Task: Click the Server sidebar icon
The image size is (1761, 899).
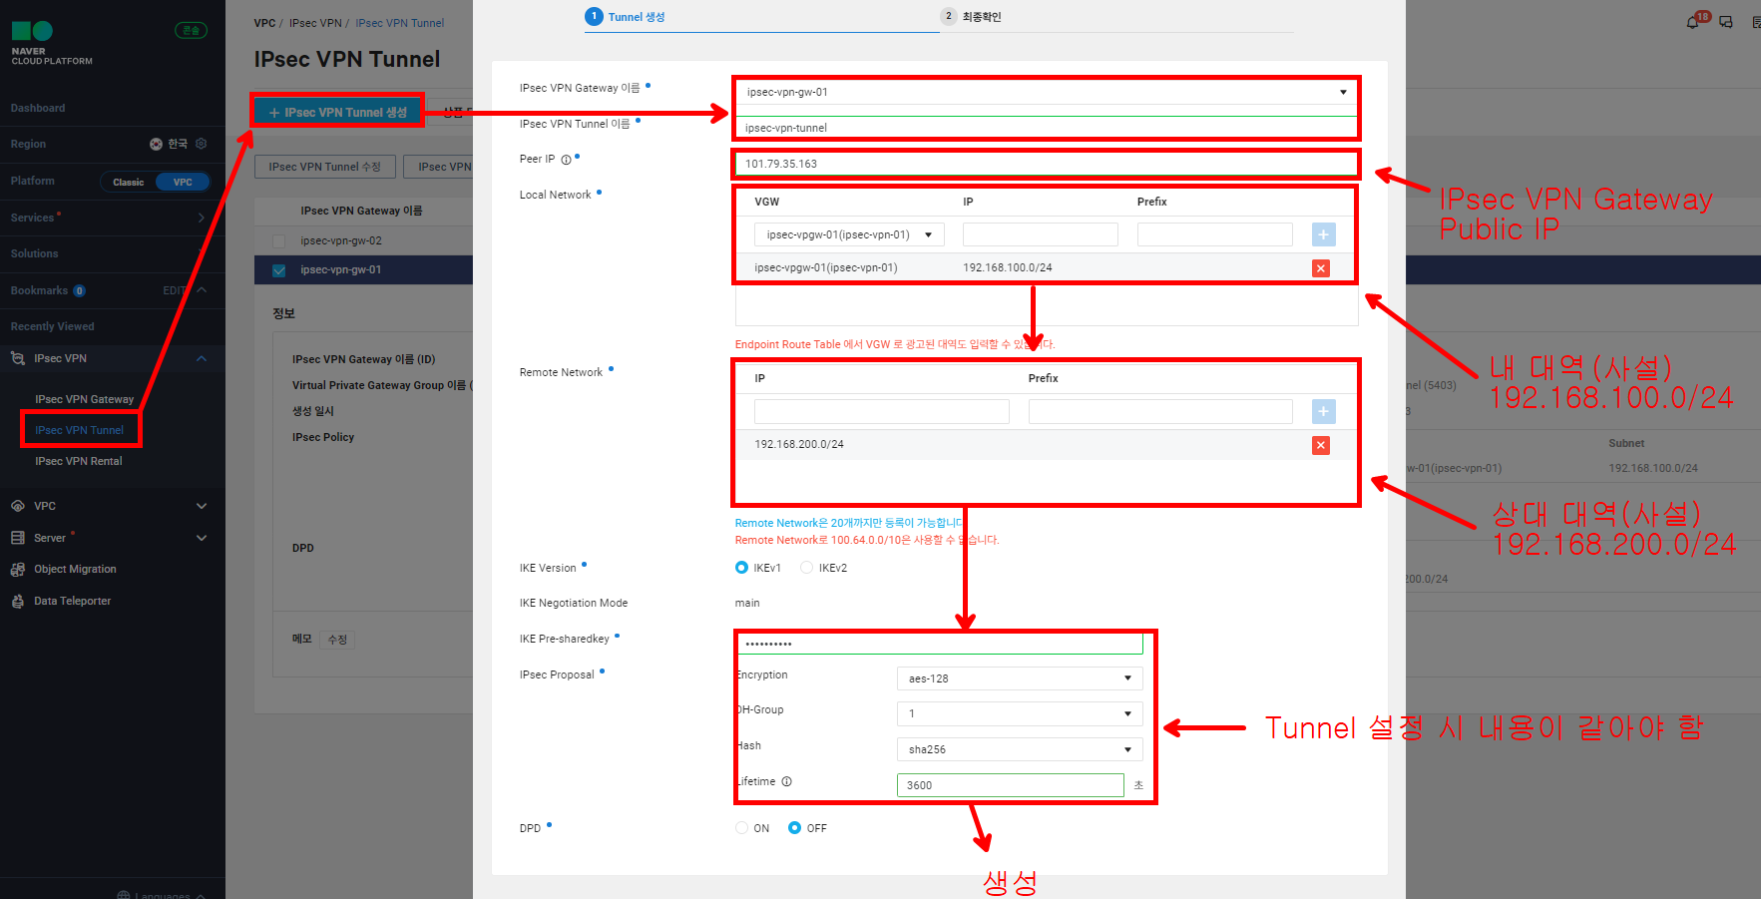Action: coord(18,538)
